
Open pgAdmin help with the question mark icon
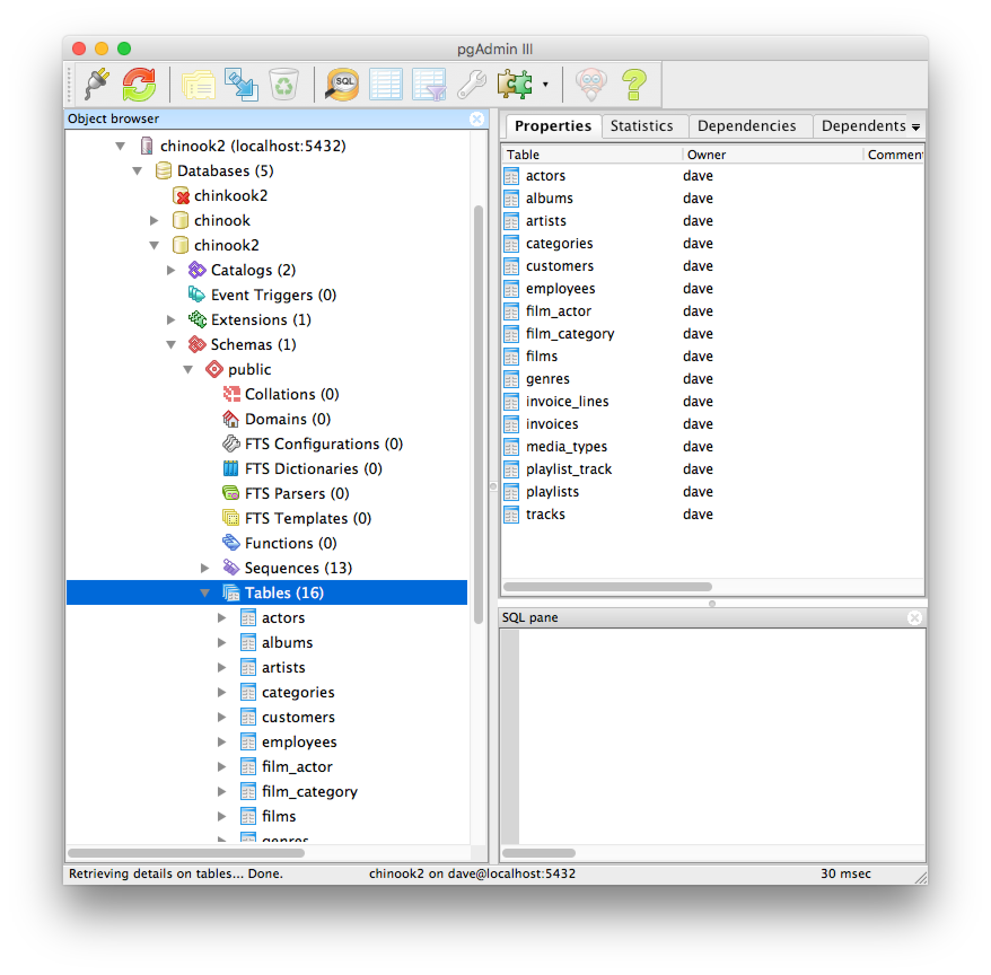click(634, 84)
